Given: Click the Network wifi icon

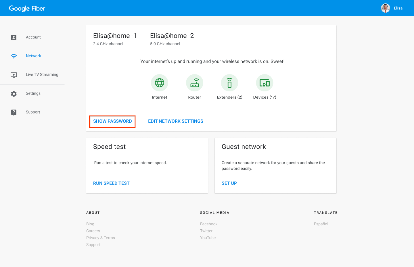Looking at the screenshot, I should [x=14, y=56].
